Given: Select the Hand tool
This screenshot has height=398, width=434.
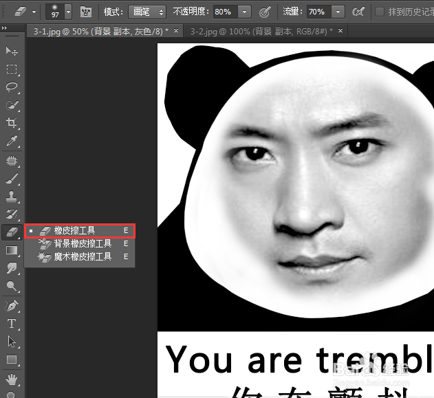Looking at the screenshot, I should [x=12, y=379].
